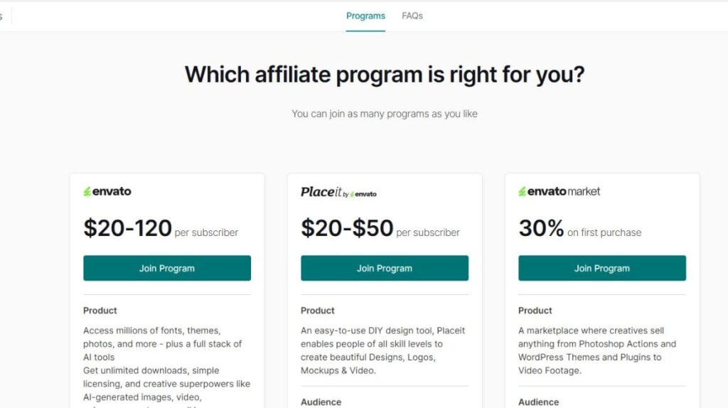This screenshot has height=408, width=728.
Task: Click the 'Which affiliate program' main heading
Action: coord(385,75)
